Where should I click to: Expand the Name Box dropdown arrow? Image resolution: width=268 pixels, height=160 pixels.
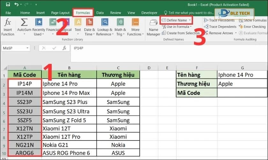tap(27, 48)
